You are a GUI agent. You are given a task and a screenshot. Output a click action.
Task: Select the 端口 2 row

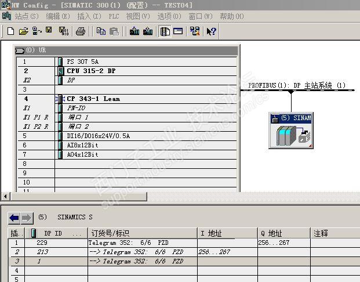pyautogui.click(x=127, y=126)
